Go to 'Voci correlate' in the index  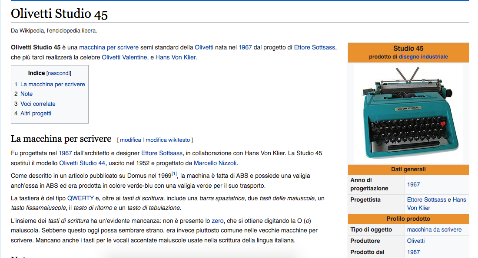click(x=38, y=104)
